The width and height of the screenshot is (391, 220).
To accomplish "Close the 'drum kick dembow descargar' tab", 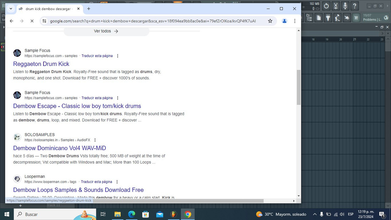I will pyautogui.click(x=78, y=9).
